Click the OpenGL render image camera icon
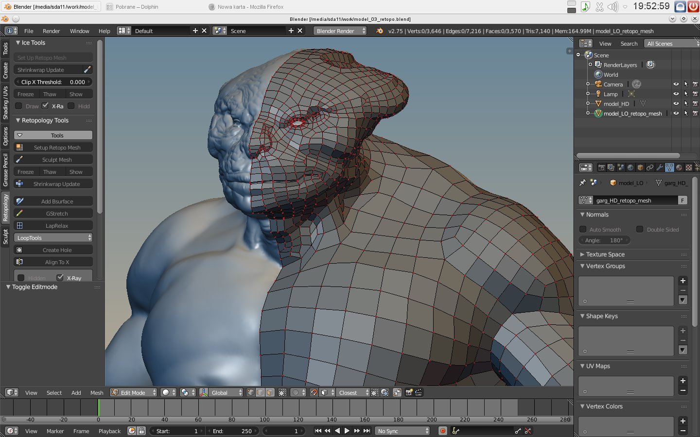Screen dimensions: 700x437 click(x=409, y=392)
